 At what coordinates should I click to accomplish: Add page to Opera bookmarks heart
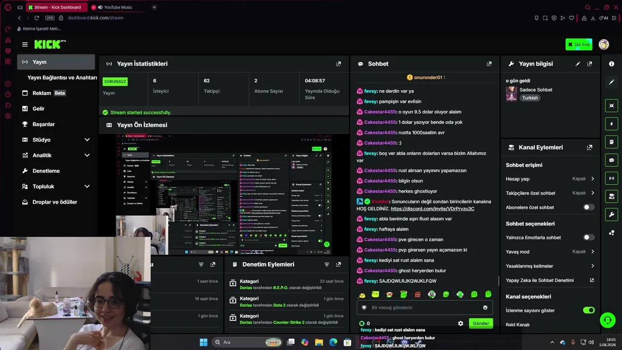tap(571, 18)
